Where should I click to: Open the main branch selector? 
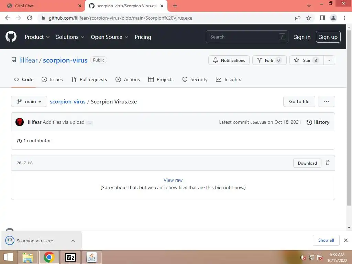29,101
